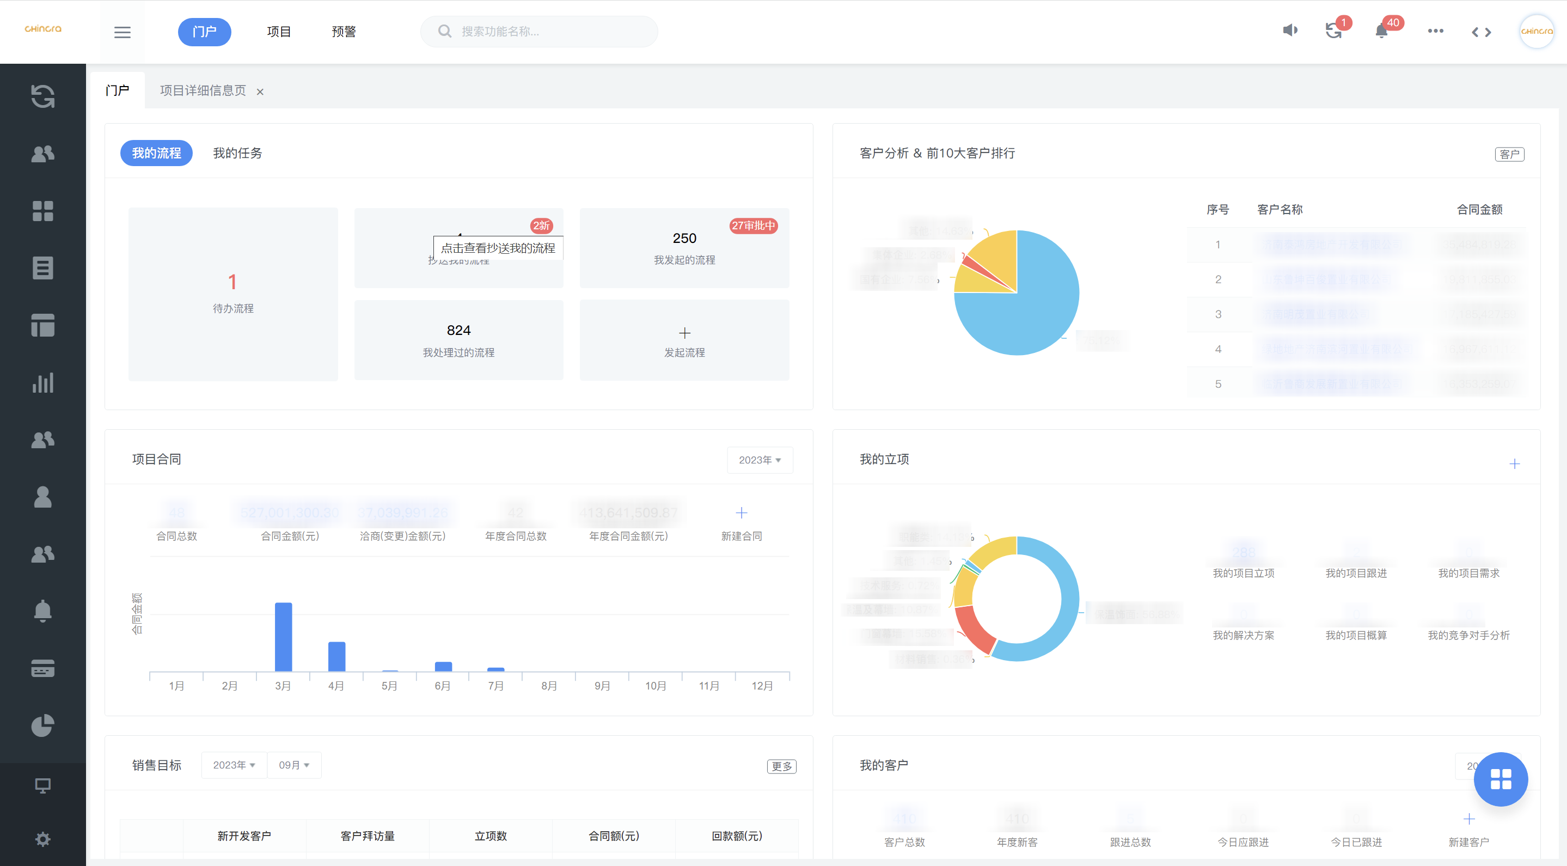
Task: Open 2023年 dropdown in 销售目标
Action: tap(234, 765)
